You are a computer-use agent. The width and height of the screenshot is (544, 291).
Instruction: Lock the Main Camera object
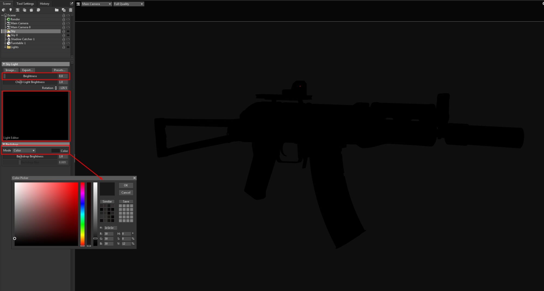pyautogui.click(x=64, y=23)
